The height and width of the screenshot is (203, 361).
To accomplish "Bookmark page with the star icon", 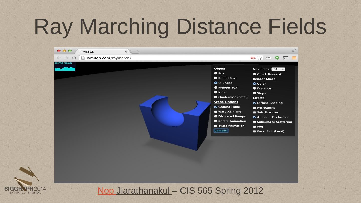I will [x=259, y=58].
